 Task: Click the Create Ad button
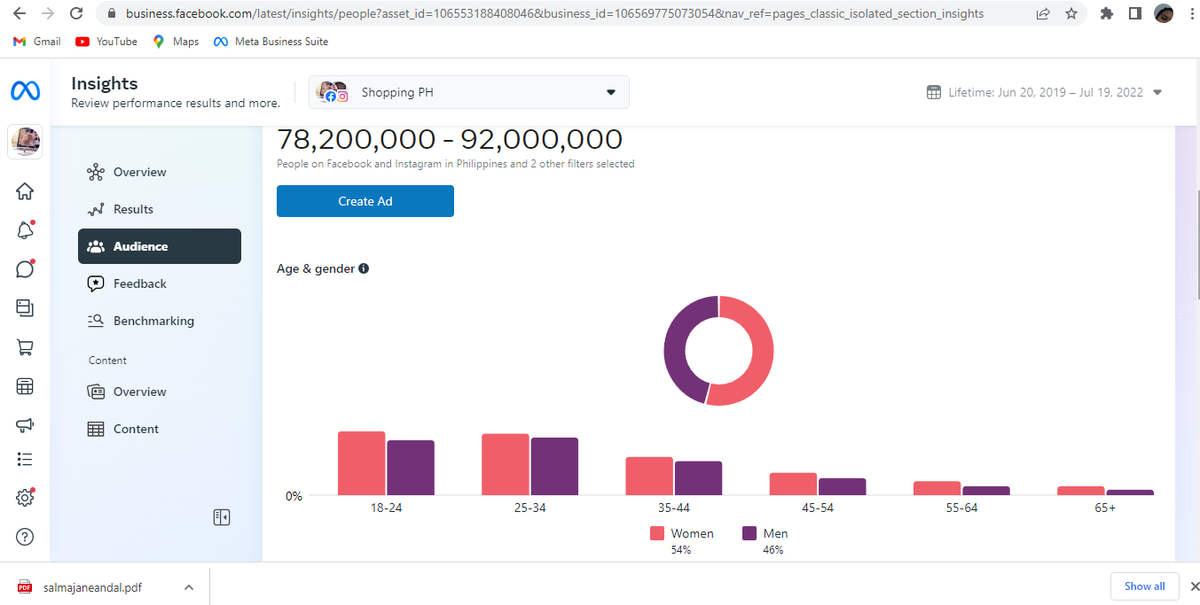tap(365, 201)
